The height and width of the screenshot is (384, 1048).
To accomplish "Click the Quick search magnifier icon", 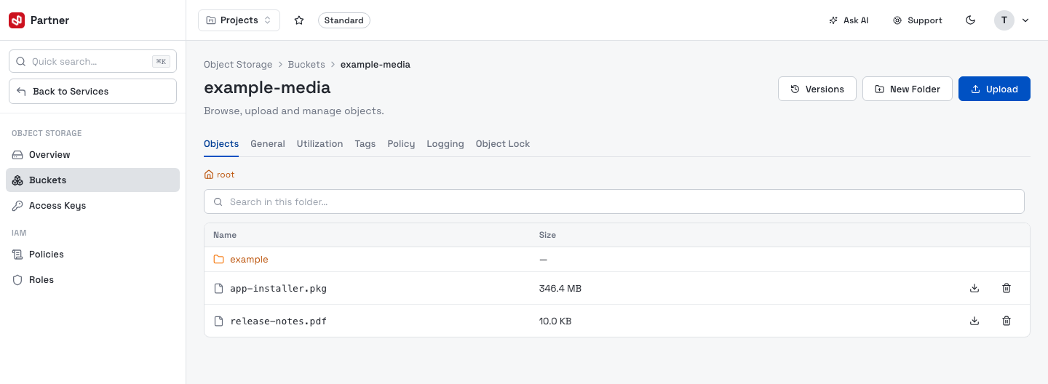I will pyautogui.click(x=20, y=62).
